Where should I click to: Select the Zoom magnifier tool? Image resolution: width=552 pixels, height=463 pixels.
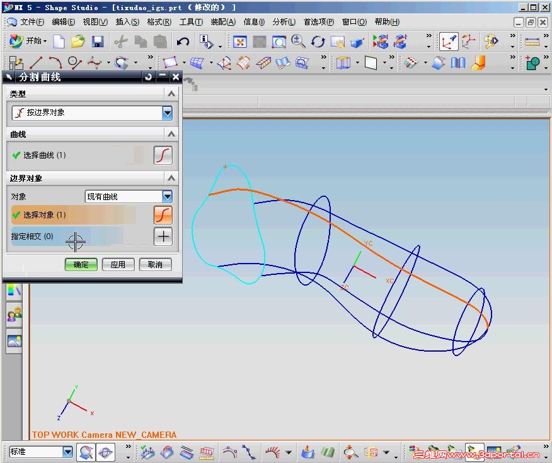(x=298, y=42)
